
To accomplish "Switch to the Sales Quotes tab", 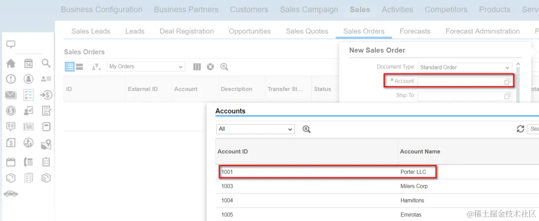I will pyautogui.click(x=307, y=31).
